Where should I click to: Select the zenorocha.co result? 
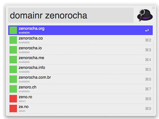pos(80,40)
